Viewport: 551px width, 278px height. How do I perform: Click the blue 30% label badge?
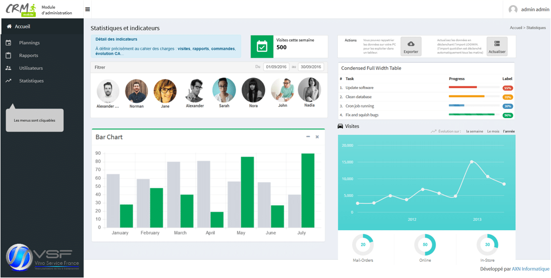(x=508, y=106)
